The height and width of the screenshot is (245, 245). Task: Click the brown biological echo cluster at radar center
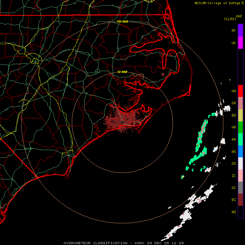(x=123, y=119)
